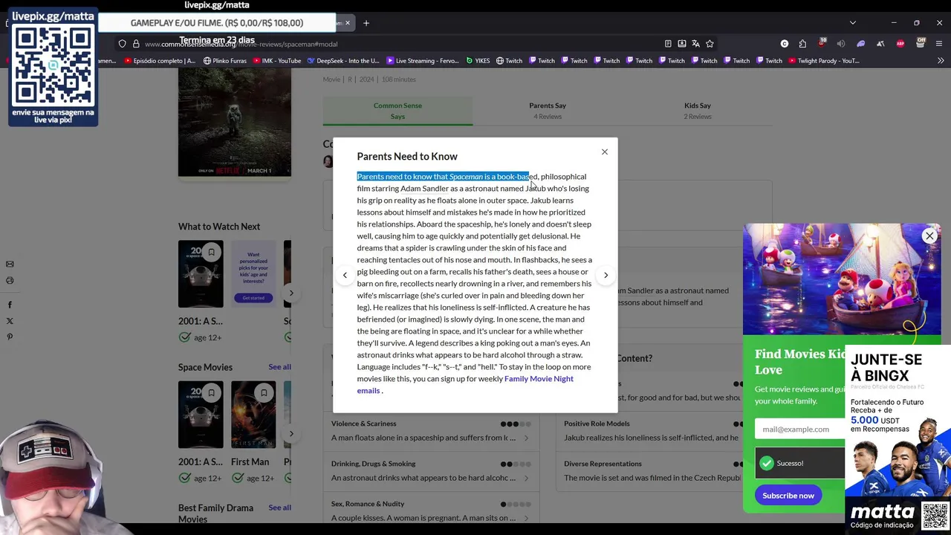Image resolution: width=951 pixels, height=535 pixels.
Task: Click the lock site info icon
Action: [x=136, y=44]
